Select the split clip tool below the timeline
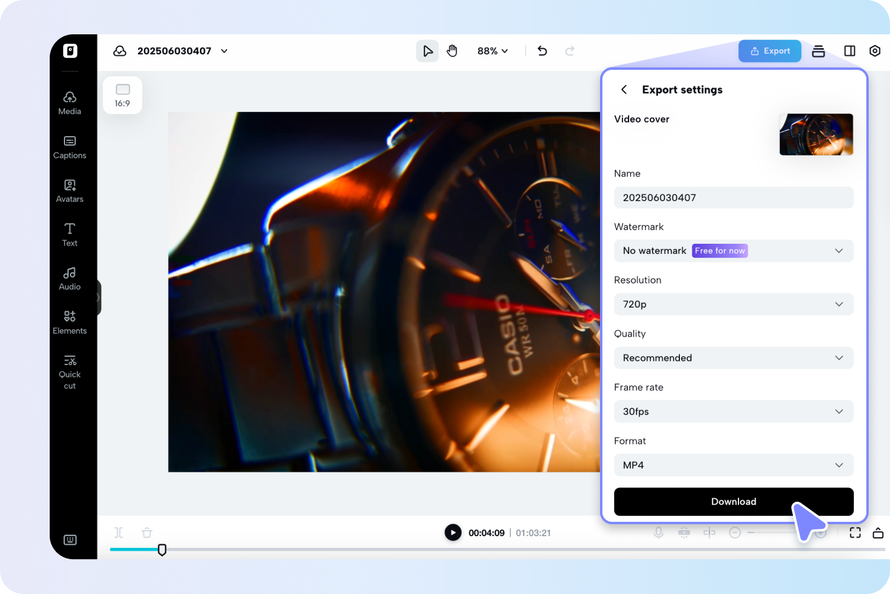This screenshot has height=594, width=890. [118, 532]
